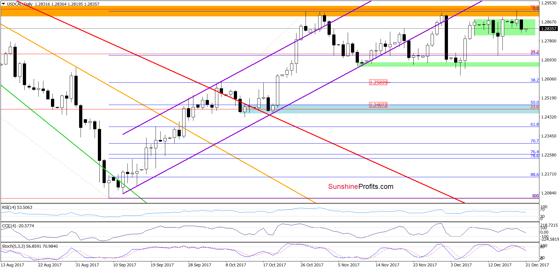
Task: Open the chart menu arrow beside USDCAD,Daily
Action: (x=3, y=4)
